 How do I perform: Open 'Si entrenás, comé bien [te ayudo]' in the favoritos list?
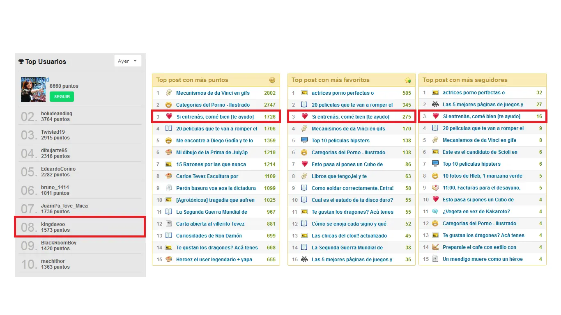click(x=351, y=117)
